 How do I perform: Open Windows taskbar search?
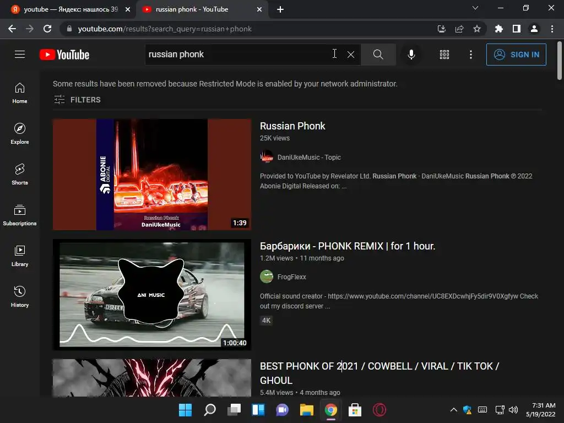point(210,410)
